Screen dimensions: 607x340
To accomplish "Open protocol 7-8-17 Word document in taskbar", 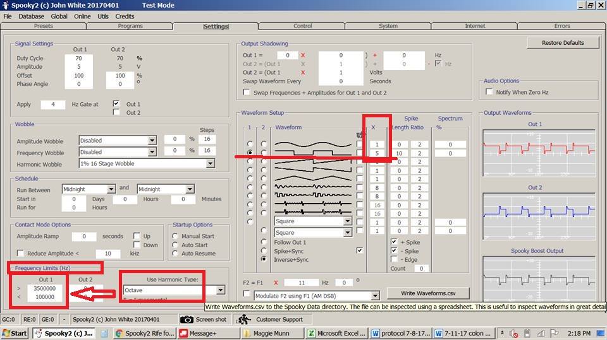I will tap(400, 333).
